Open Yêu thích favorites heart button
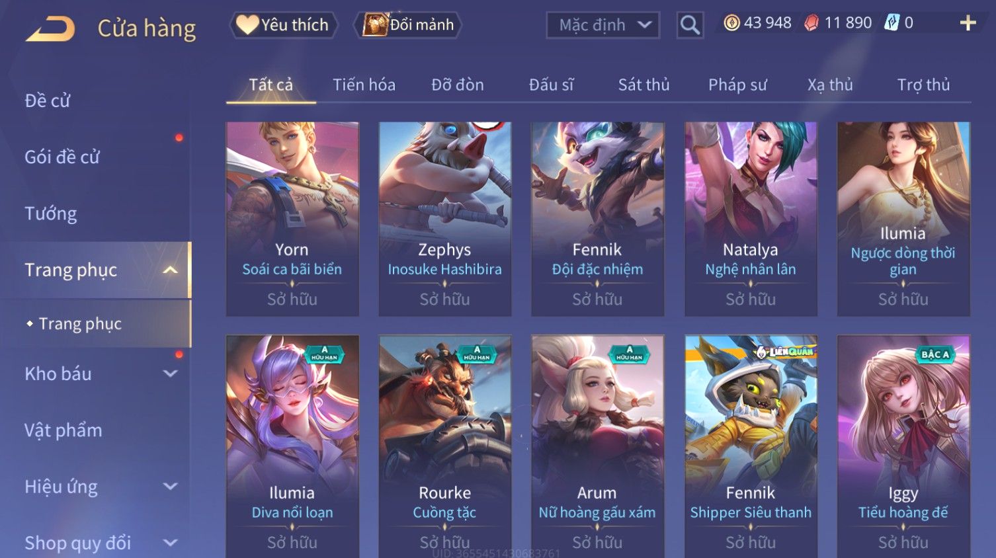Image resolution: width=996 pixels, height=558 pixels. pyautogui.click(x=284, y=25)
